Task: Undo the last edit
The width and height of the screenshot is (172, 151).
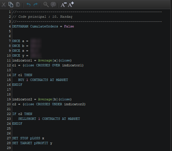Action: (x=28, y=5)
